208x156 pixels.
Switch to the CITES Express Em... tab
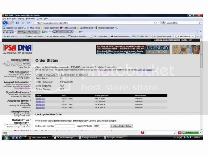coord(99,36)
